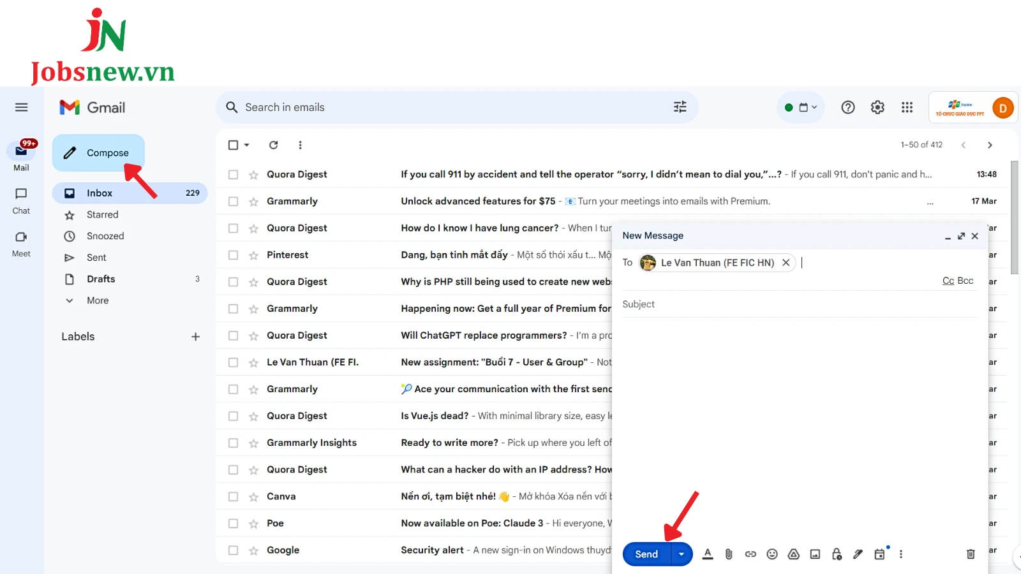
Task: Select checkbox for Canva email
Action: point(234,497)
